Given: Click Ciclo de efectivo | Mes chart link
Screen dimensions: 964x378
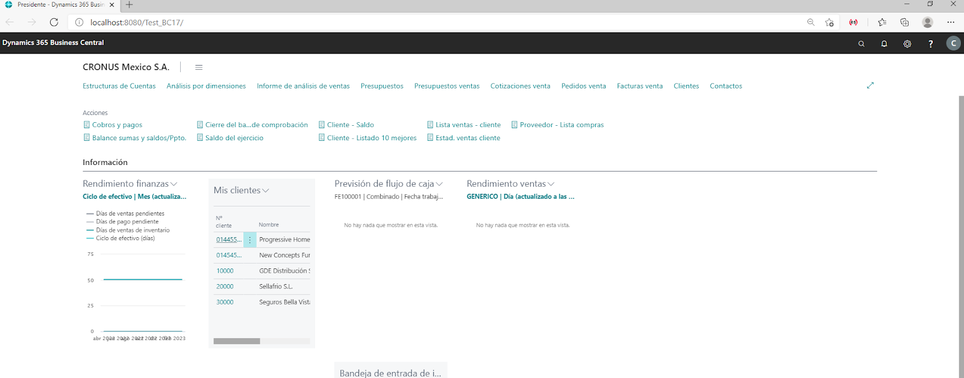Looking at the screenshot, I should [x=134, y=197].
